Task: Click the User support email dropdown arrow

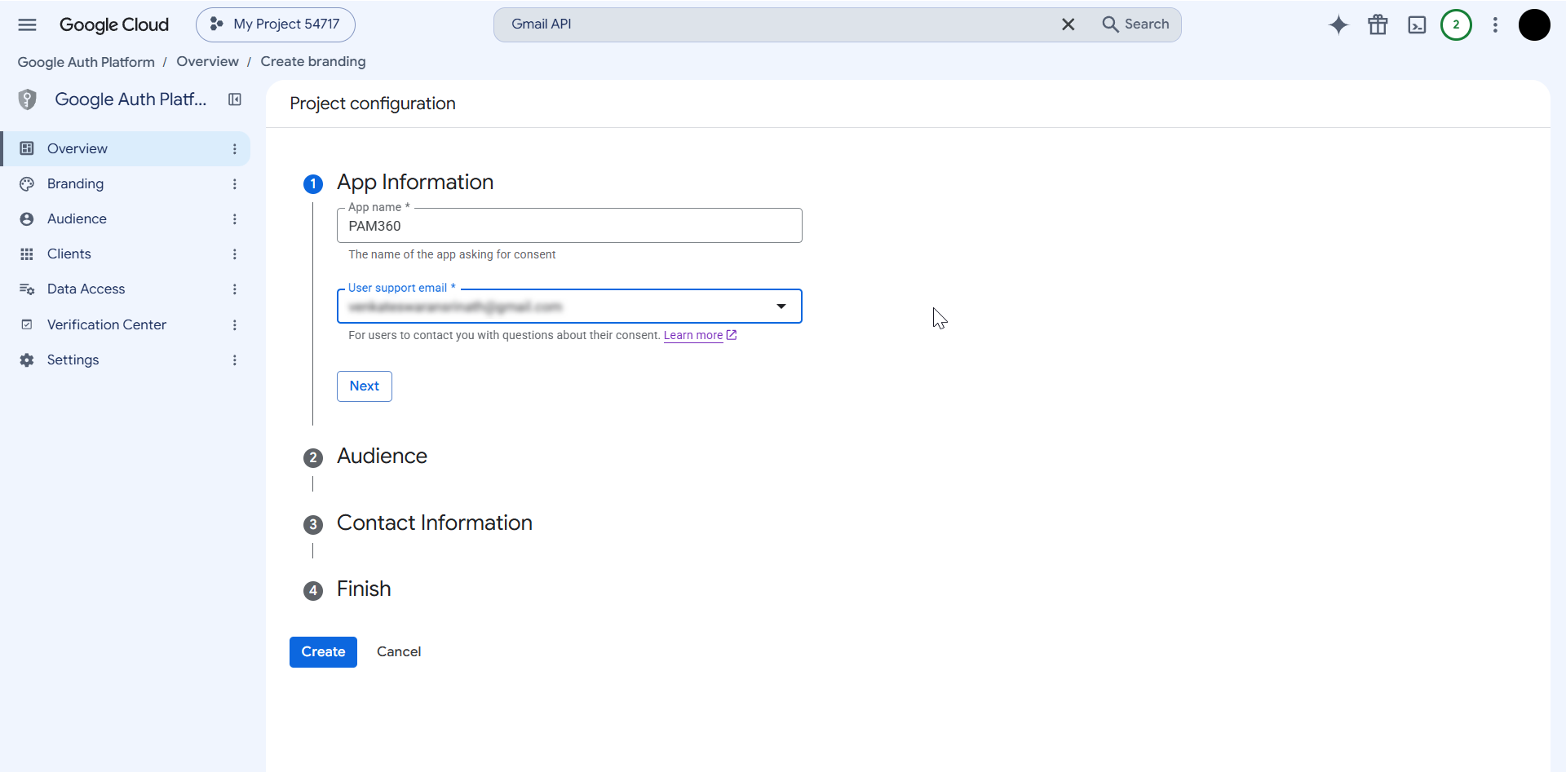Action: point(781,307)
